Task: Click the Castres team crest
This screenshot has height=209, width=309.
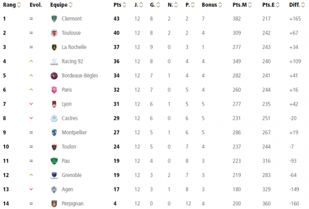Action: click(54, 118)
